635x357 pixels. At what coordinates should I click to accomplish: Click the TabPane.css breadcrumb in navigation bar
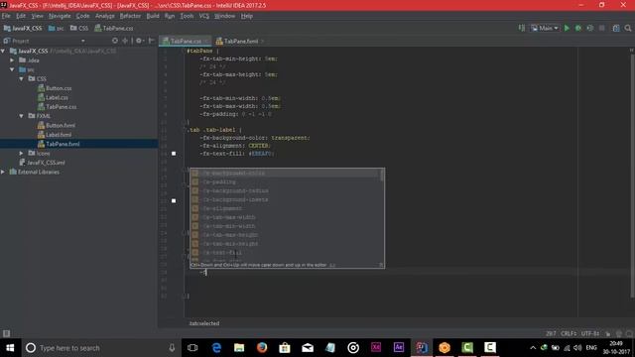click(114, 28)
